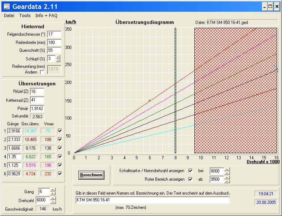282x216 pixels.
Task: Click the Felgendurchmesser input field
Action: tap(54, 34)
